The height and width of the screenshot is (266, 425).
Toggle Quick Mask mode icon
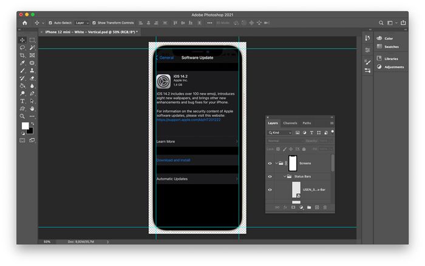coord(22,140)
